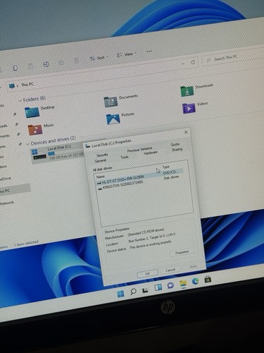Refresh the This PC view

[x=193, y=62]
